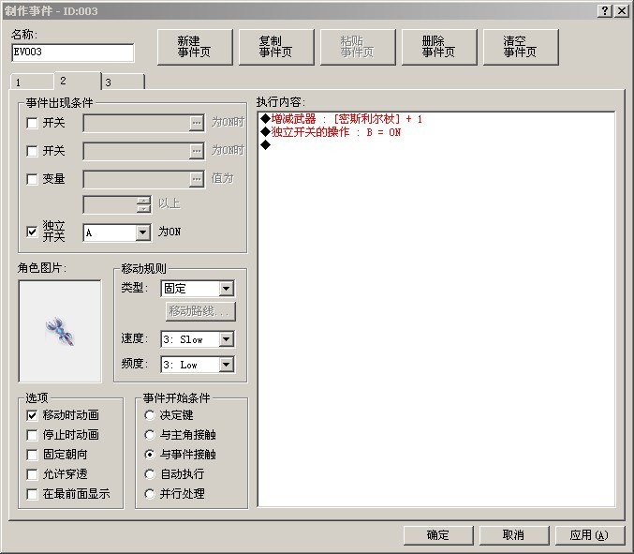Select the 独立开关的操作 B = ON line
Image resolution: width=634 pixels, height=554 pixels.
point(436,132)
